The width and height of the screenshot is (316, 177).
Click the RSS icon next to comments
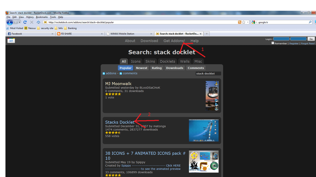(x=121, y=73)
